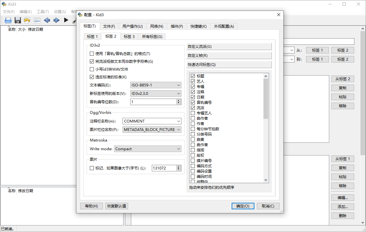This screenshot has height=232, width=366.
Task: Expand 自定义流派(G) section
Action: pyautogui.click(x=229, y=47)
